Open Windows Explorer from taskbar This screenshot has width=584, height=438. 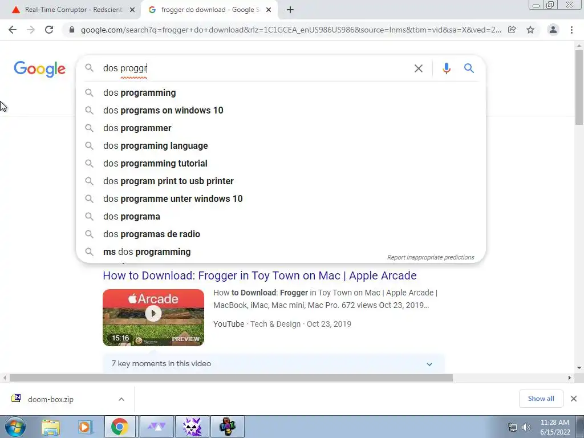tap(51, 427)
